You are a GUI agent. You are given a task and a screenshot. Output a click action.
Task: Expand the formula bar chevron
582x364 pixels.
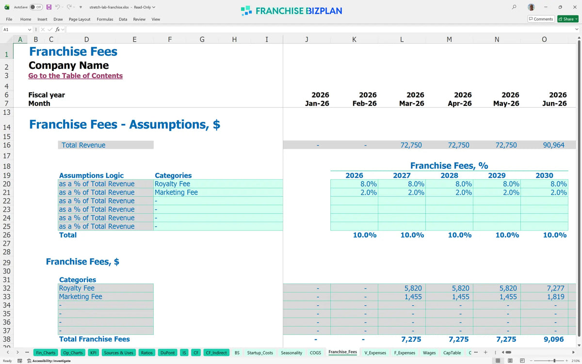[x=577, y=30]
